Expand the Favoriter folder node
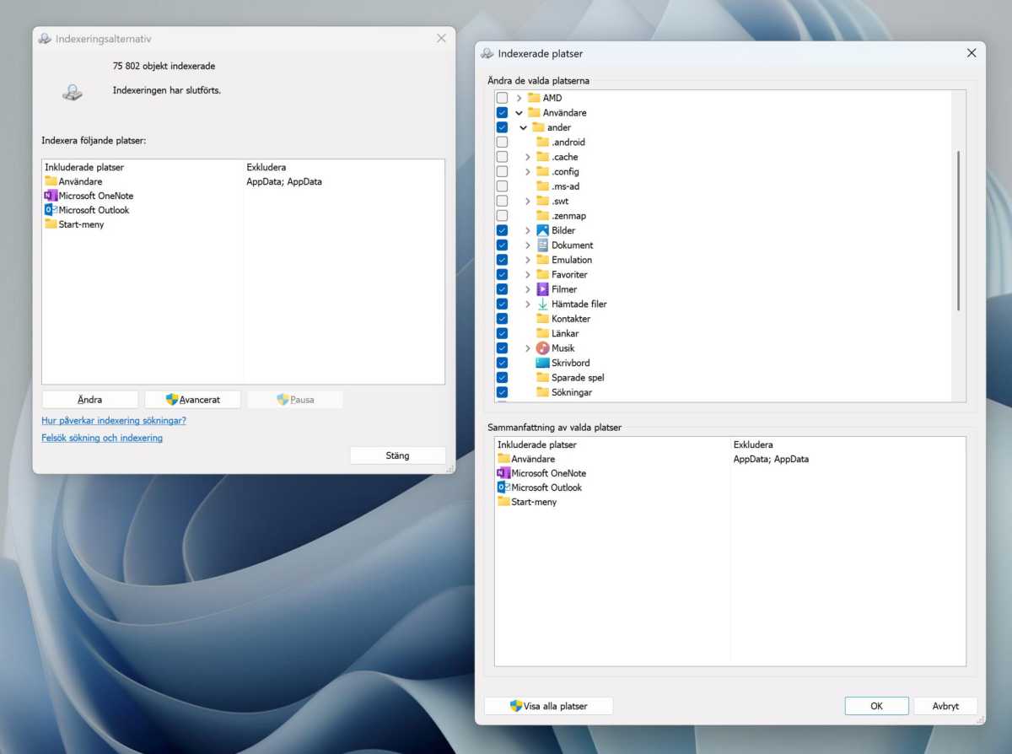This screenshot has width=1012, height=754. tap(528, 275)
